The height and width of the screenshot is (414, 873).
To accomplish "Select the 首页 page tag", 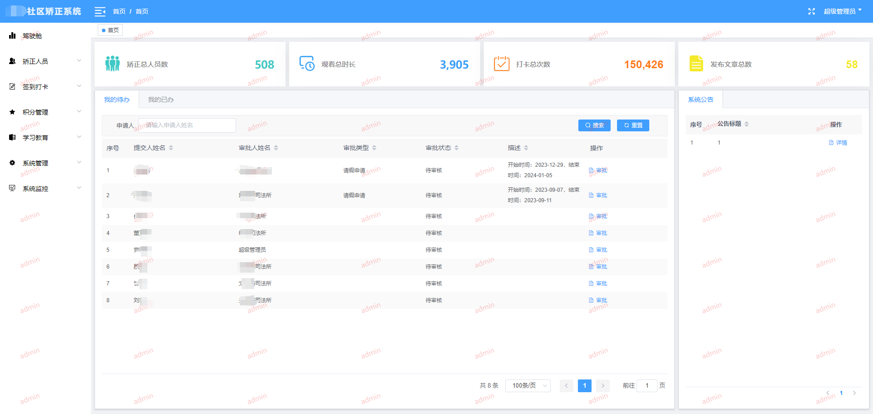I will 110,30.
